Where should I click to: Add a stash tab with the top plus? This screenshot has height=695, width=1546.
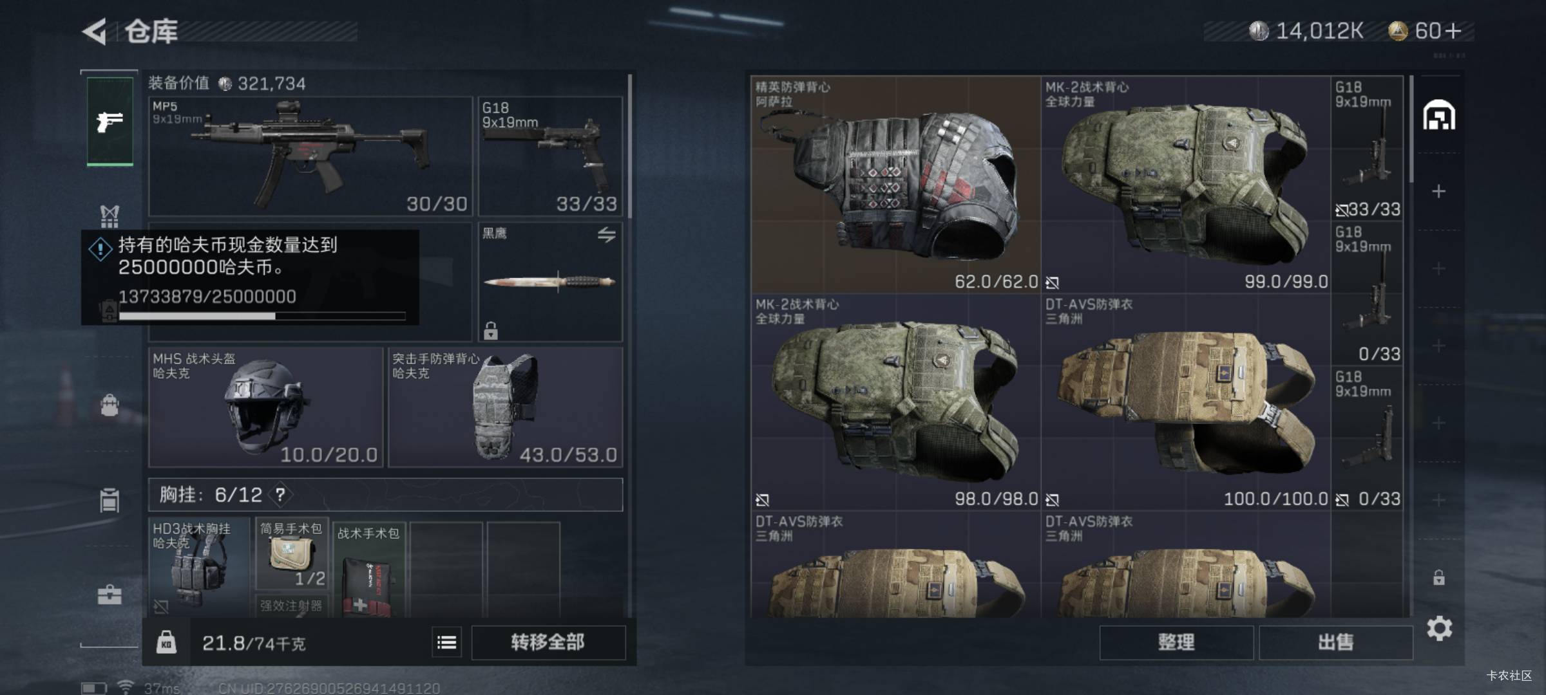point(1438,191)
